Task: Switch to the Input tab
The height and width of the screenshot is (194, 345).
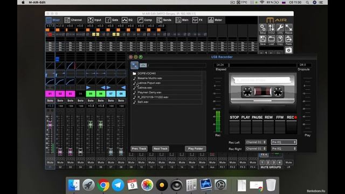Action: coord(94,20)
